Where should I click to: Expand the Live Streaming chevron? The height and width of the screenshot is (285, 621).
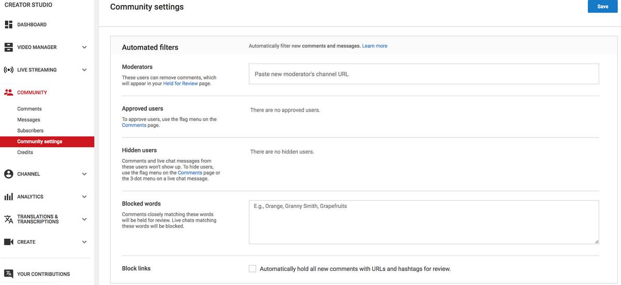click(x=84, y=70)
